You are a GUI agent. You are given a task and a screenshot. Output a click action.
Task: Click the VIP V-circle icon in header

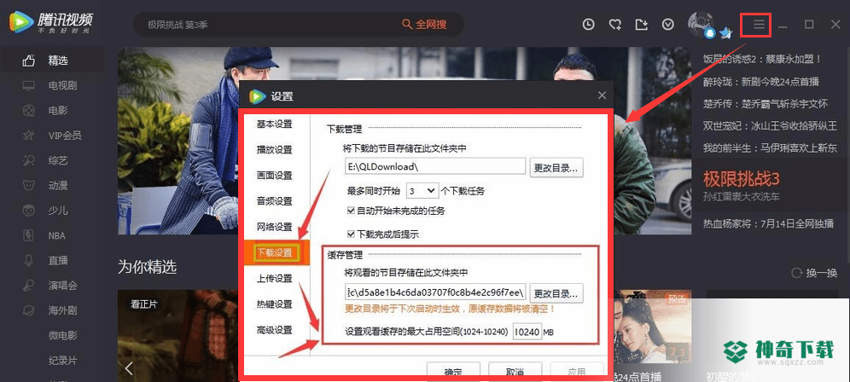click(668, 25)
